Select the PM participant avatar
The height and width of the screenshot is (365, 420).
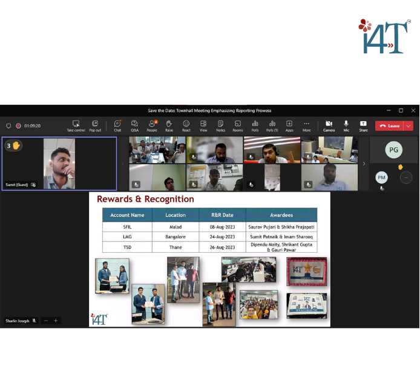click(381, 178)
